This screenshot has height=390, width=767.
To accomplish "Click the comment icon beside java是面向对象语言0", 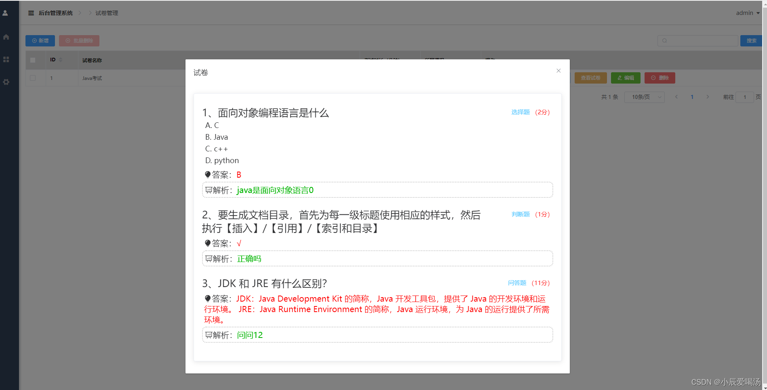I will click(209, 190).
